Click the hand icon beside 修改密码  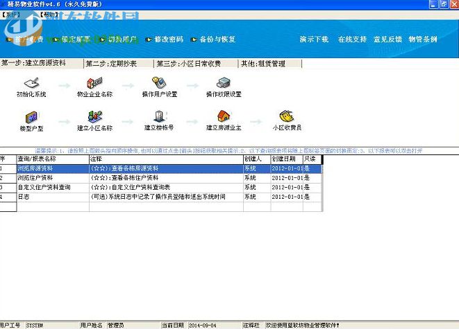click(149, 39)
